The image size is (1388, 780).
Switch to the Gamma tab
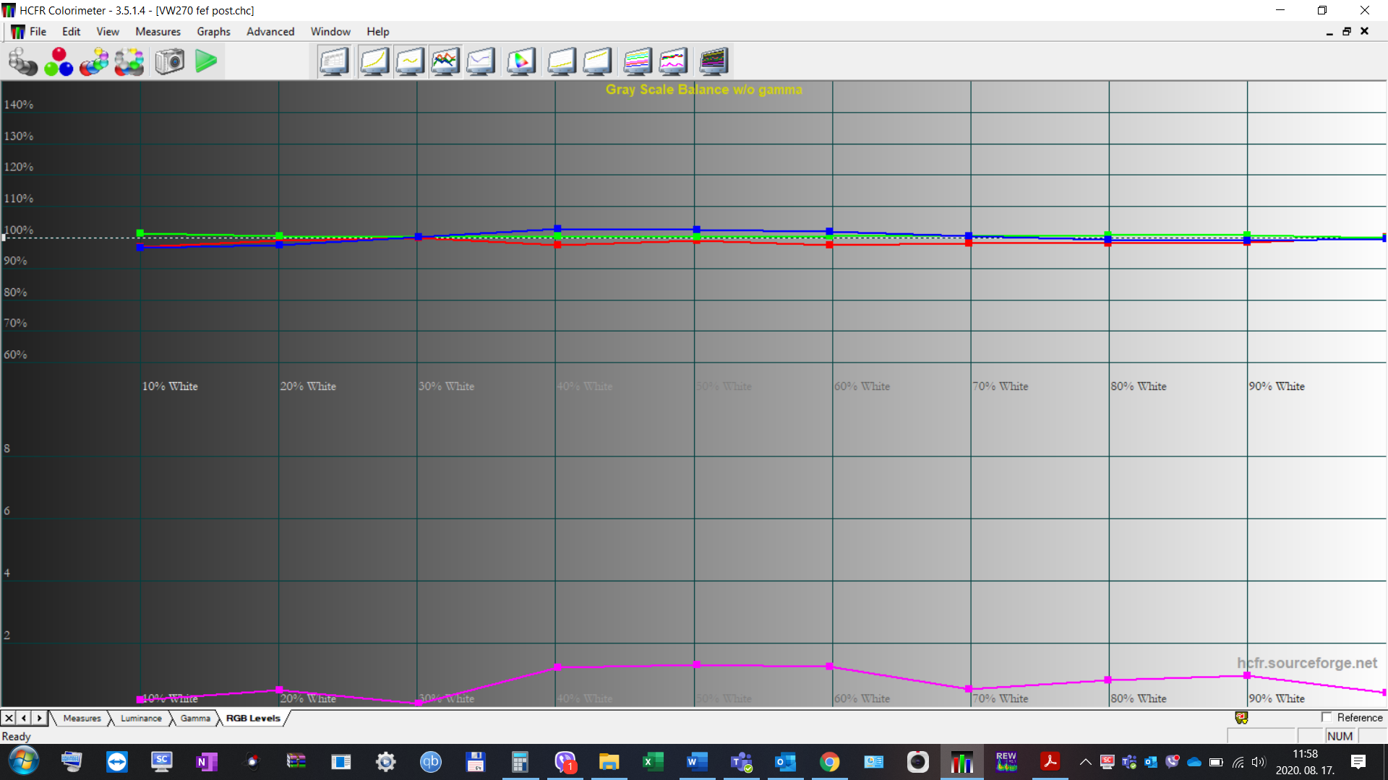pyautogui.click(x=194, y=718)
